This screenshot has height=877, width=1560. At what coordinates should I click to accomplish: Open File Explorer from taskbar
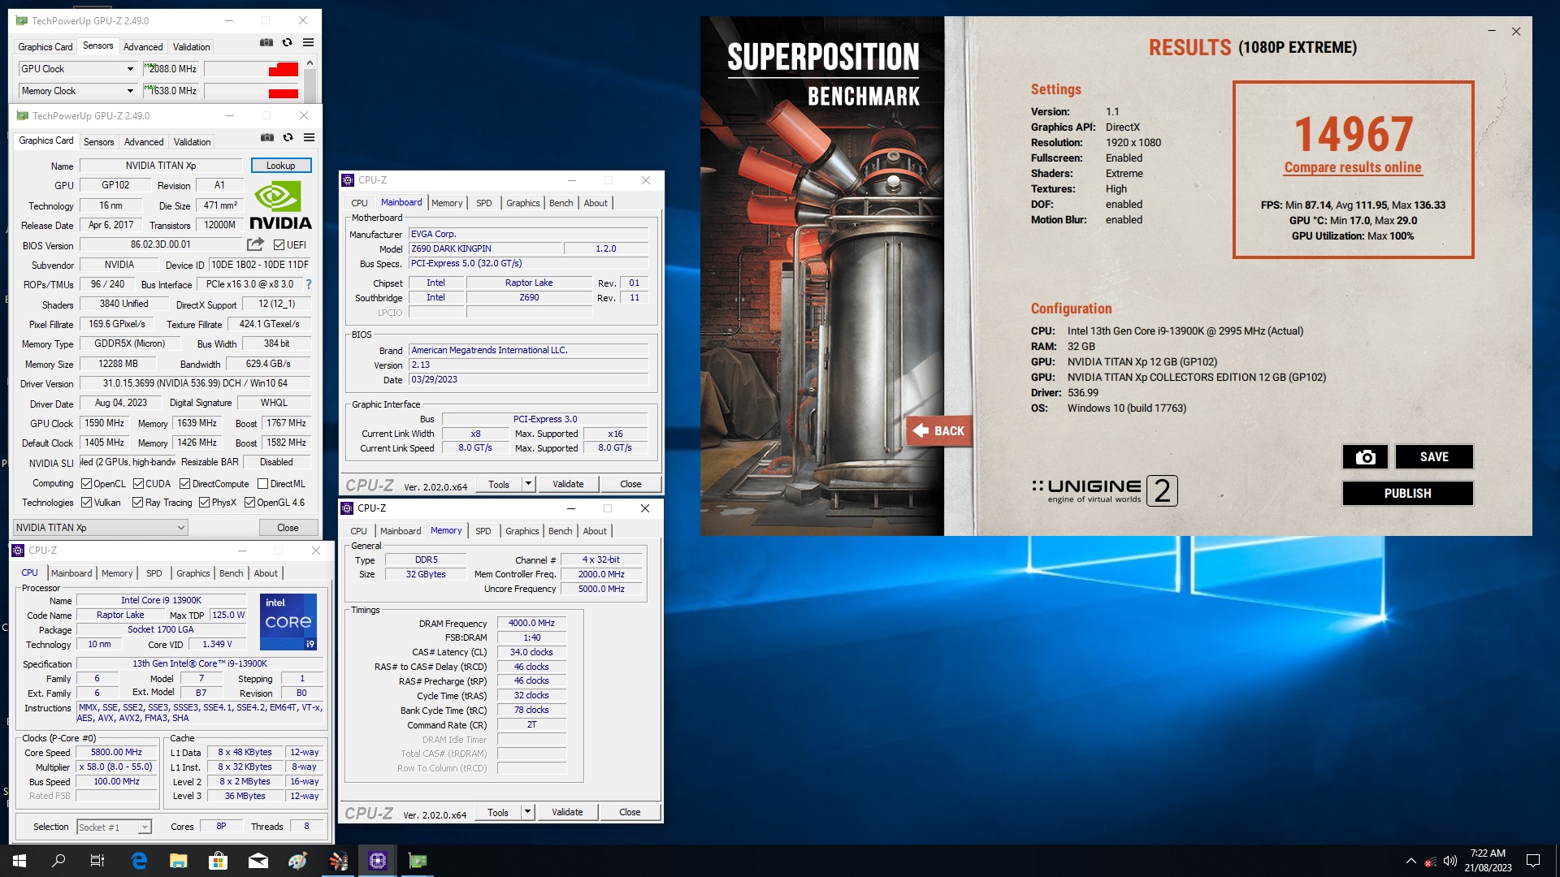[179, 861]
